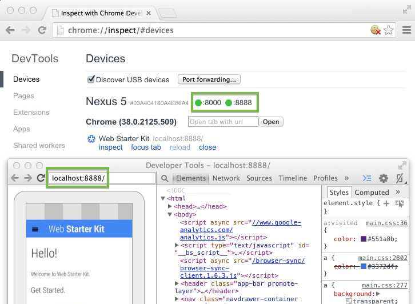Click back arrow in Developer Tools screencast

(x=15, y=178)
